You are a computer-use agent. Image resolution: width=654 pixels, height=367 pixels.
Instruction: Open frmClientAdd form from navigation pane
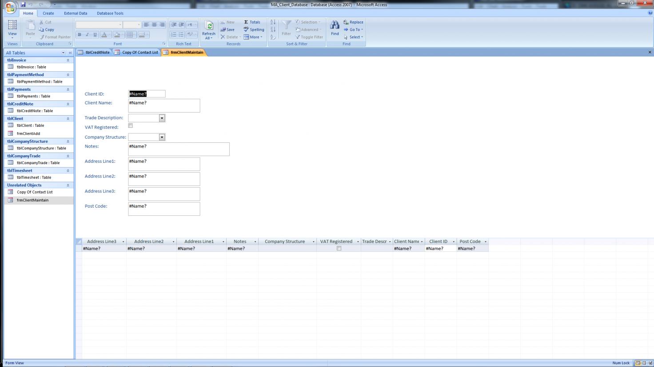point(28,133)
